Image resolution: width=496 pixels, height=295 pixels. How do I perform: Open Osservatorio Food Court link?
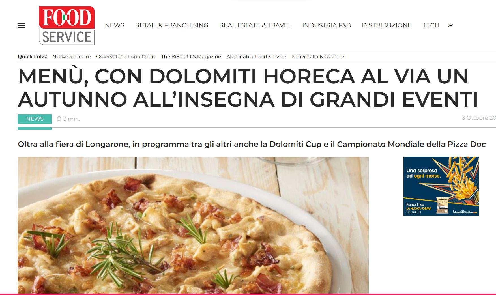tap(126, 57)
